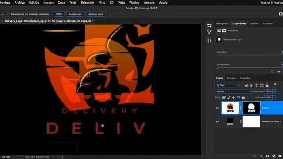The image size is (283, 159).
Task: Switch to the Canales tab
Action: 231,78
